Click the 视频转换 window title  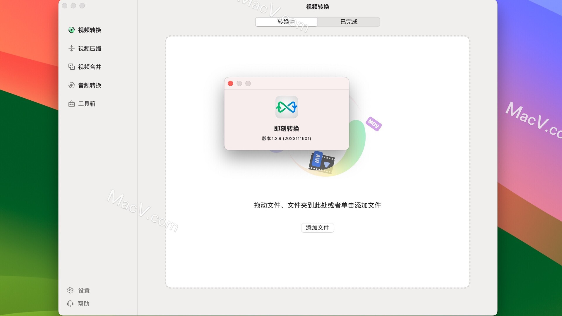[318, 7]
